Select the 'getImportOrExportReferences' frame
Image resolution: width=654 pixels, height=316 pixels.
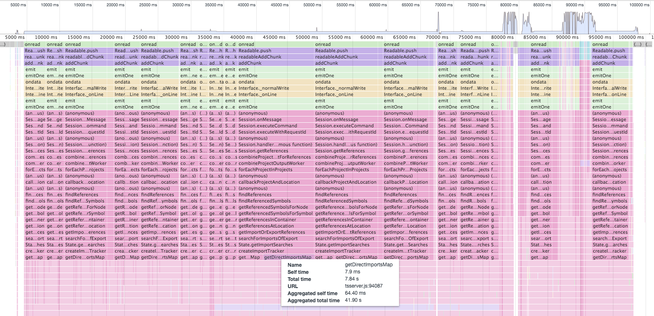click(x=275, y=233)
